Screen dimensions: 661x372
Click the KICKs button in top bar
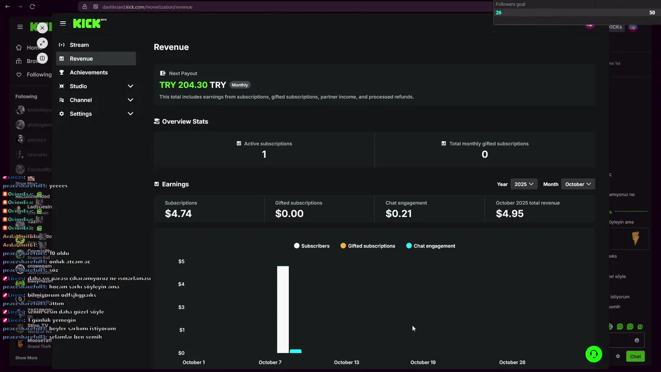[x=616, y=27]
